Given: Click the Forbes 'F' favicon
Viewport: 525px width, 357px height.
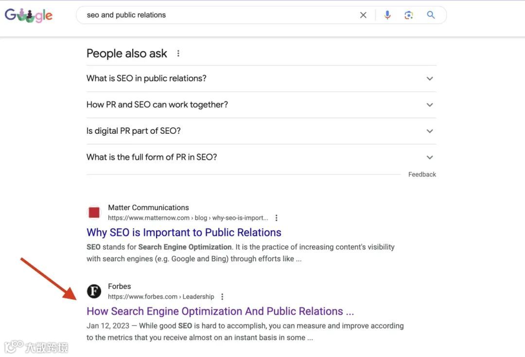Looking at the screenshot, I should pos(94,291).
